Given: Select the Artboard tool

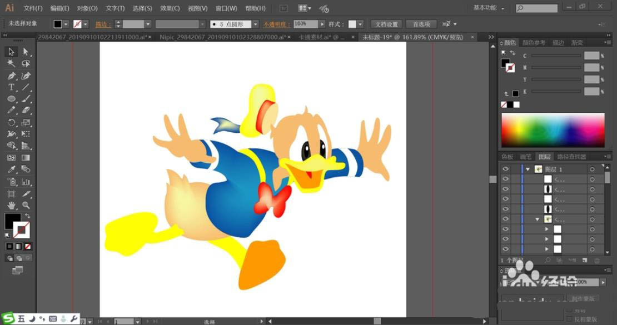Looking at the screenshot, I should (11, 193).
